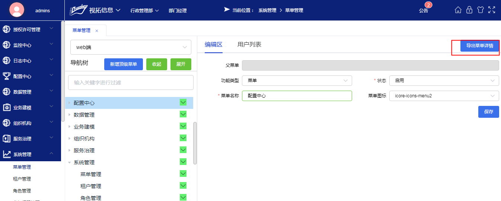Image resolution: width=501 pixels, height=201 pixels.
Task: Open 角色管理 in sidebar submenu
Action: (x=22, y=191)
